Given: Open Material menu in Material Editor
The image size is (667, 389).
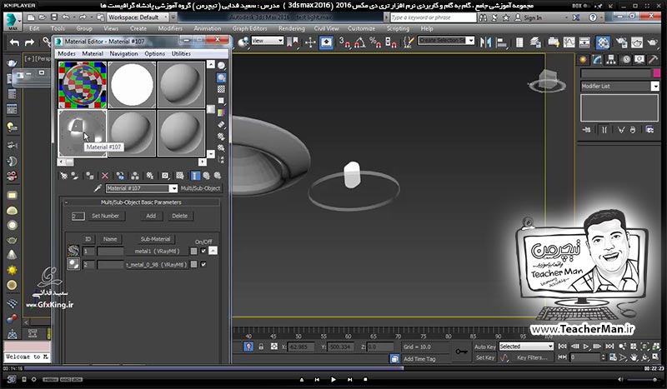Looking at the screenshot, I should coord(93,53).
